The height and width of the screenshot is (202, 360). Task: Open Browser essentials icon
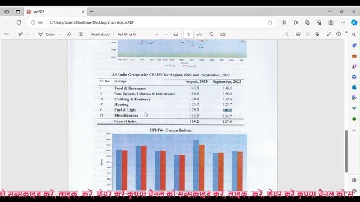tap(319, 22)
